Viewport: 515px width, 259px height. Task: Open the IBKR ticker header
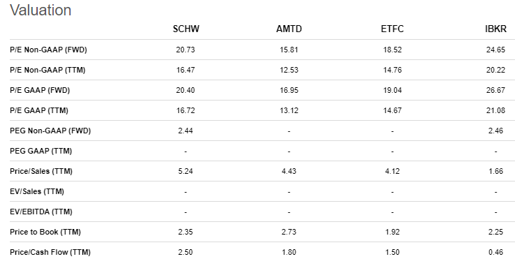coord(495,29)
